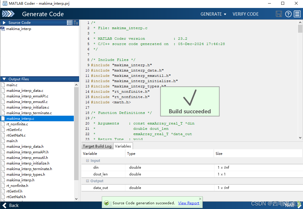This screenshot has height=209, width=303.
Task: Open rtGetNaN.h file
Action: [x=16, y=197]
